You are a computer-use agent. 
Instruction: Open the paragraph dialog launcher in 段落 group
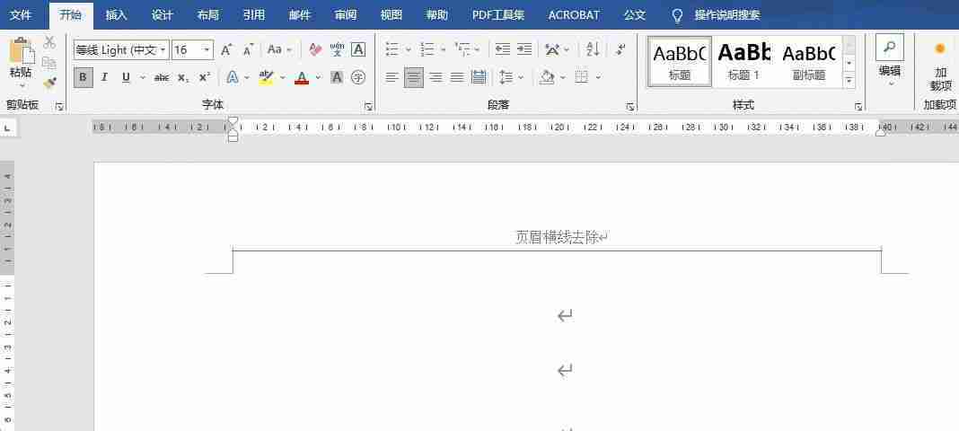[630, 106]
